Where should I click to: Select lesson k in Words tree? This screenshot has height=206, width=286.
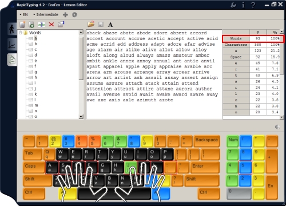[35, 94]
